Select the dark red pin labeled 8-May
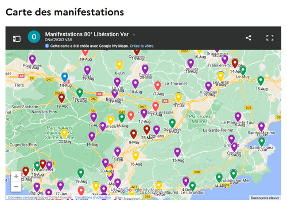 [x=134, y=134]
